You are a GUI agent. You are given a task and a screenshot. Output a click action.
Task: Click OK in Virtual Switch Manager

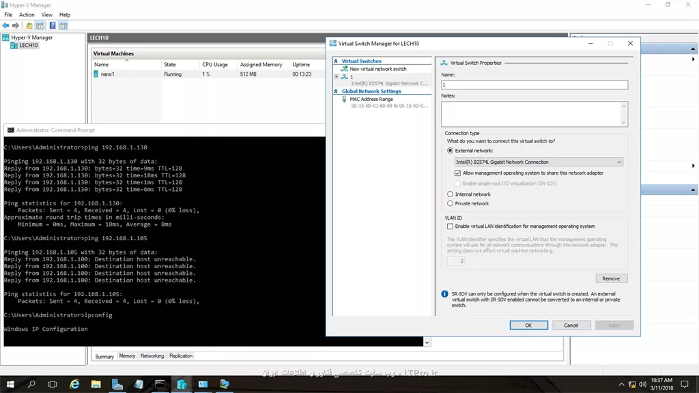[x=529, y=325]
